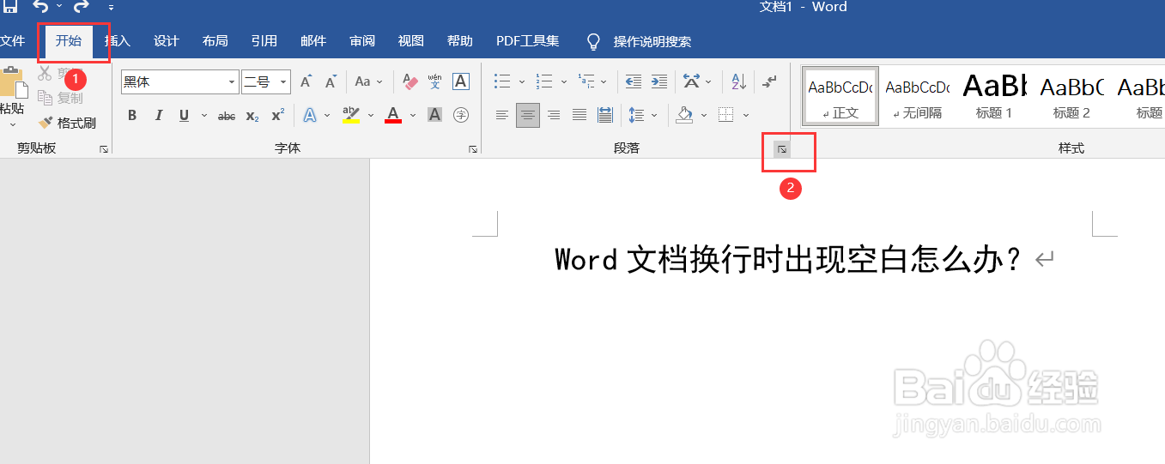Click the Bullets list icon
Screen dimensions: 1165x464
pos(503,81)
